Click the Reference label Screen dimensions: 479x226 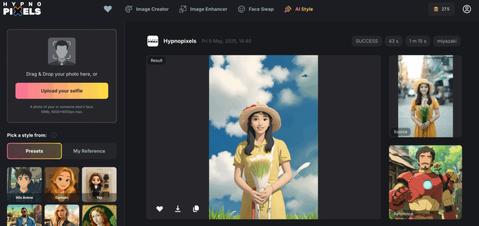click(x=403, y=214)
